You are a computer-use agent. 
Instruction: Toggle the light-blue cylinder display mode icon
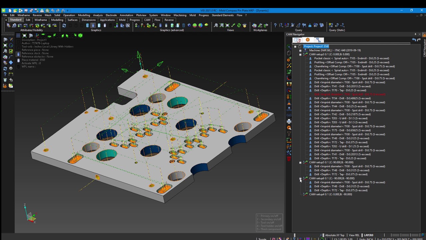[99, 25]
